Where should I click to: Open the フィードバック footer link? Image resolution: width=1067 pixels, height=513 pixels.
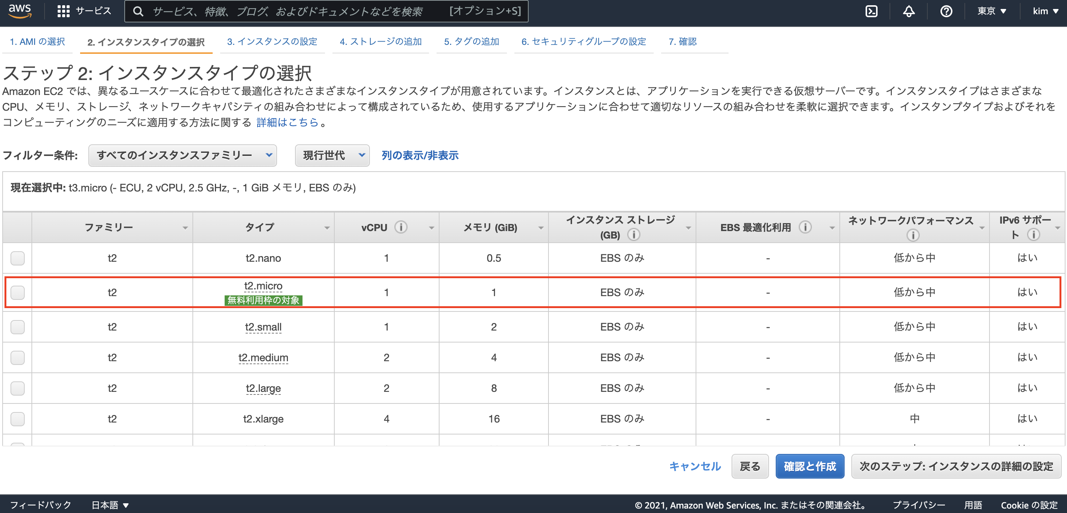pyautogui.click(x=40, y=505)
